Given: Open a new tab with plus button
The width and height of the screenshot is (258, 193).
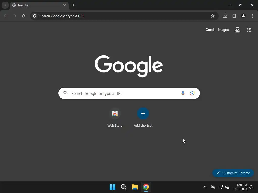Looking at the screenshot, I should [x=74, y=5].
